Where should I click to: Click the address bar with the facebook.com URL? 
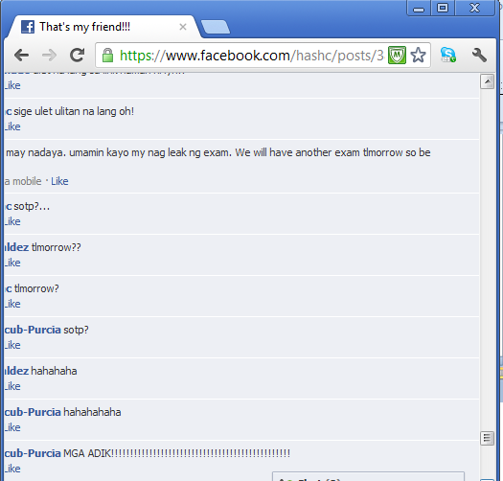(x=251, y=56)
